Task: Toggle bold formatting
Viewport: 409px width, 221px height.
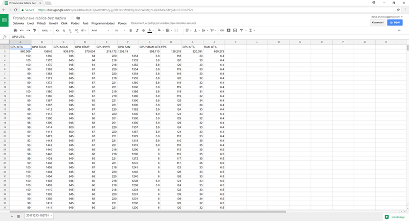Action: pos(131,31)
